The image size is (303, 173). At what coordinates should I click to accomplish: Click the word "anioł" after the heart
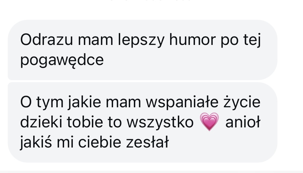pos(243,122)
